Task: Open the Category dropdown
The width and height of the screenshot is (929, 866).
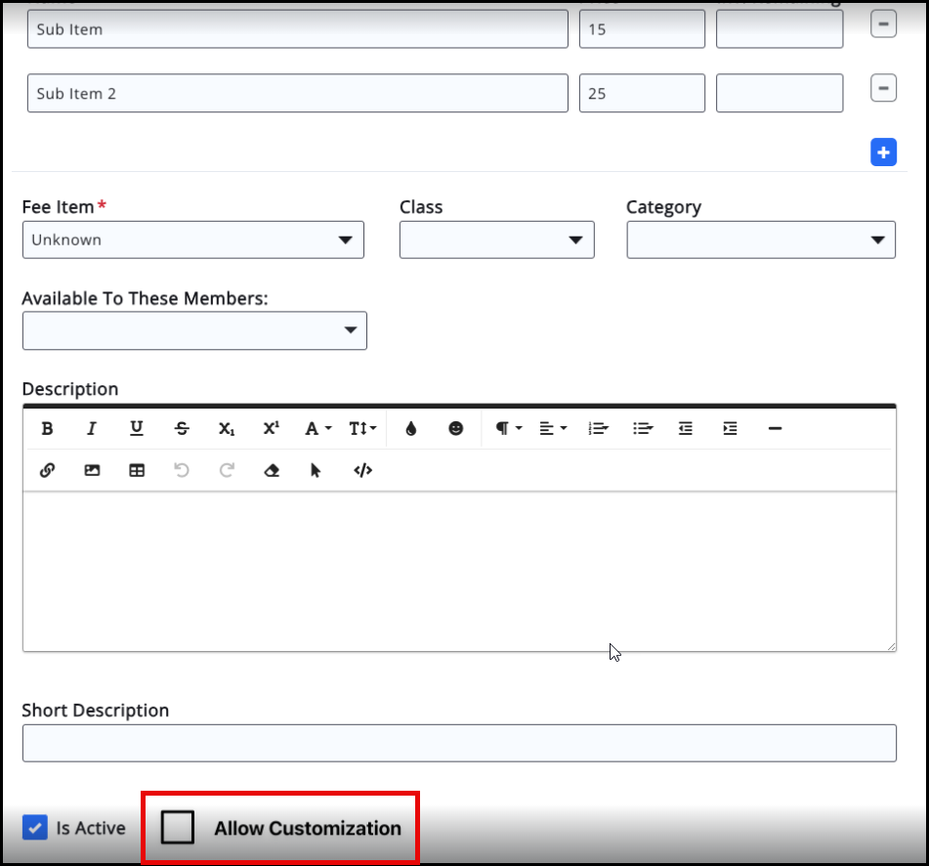Action: pos(760,239)
